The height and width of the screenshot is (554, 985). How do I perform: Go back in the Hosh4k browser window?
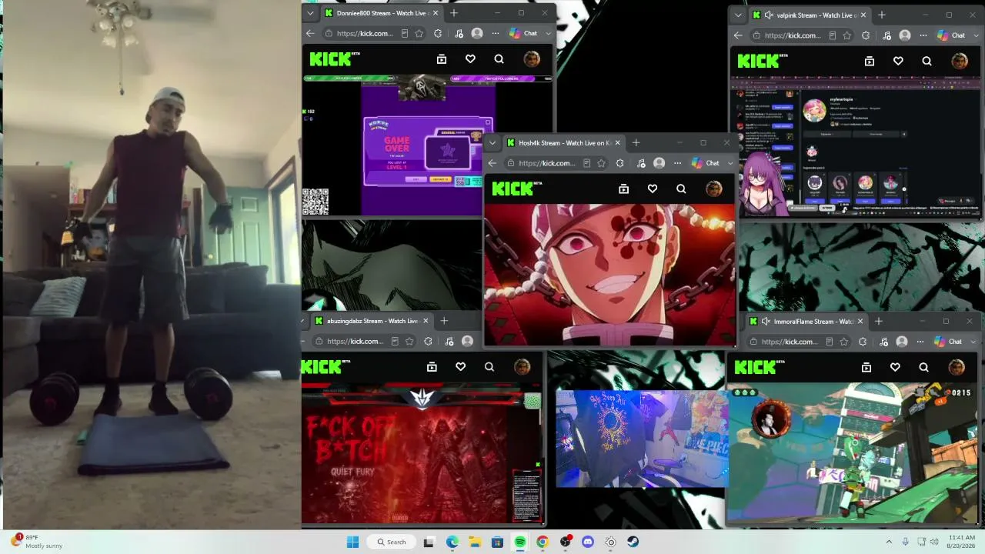coord(492,163)
